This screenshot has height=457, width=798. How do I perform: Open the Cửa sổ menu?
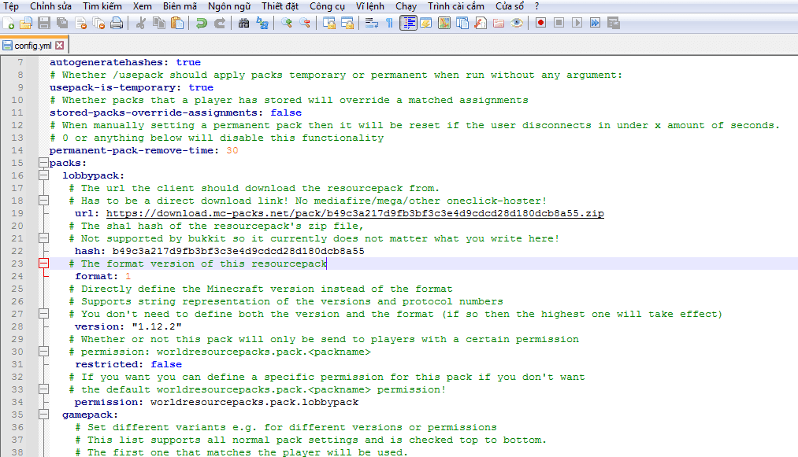coord(510,6)
